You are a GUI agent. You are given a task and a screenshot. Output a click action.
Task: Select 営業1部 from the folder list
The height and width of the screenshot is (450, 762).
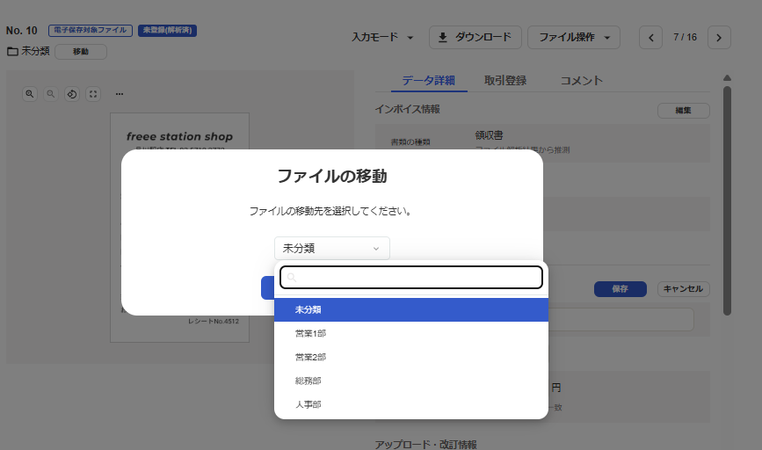[x=411, y=333]
